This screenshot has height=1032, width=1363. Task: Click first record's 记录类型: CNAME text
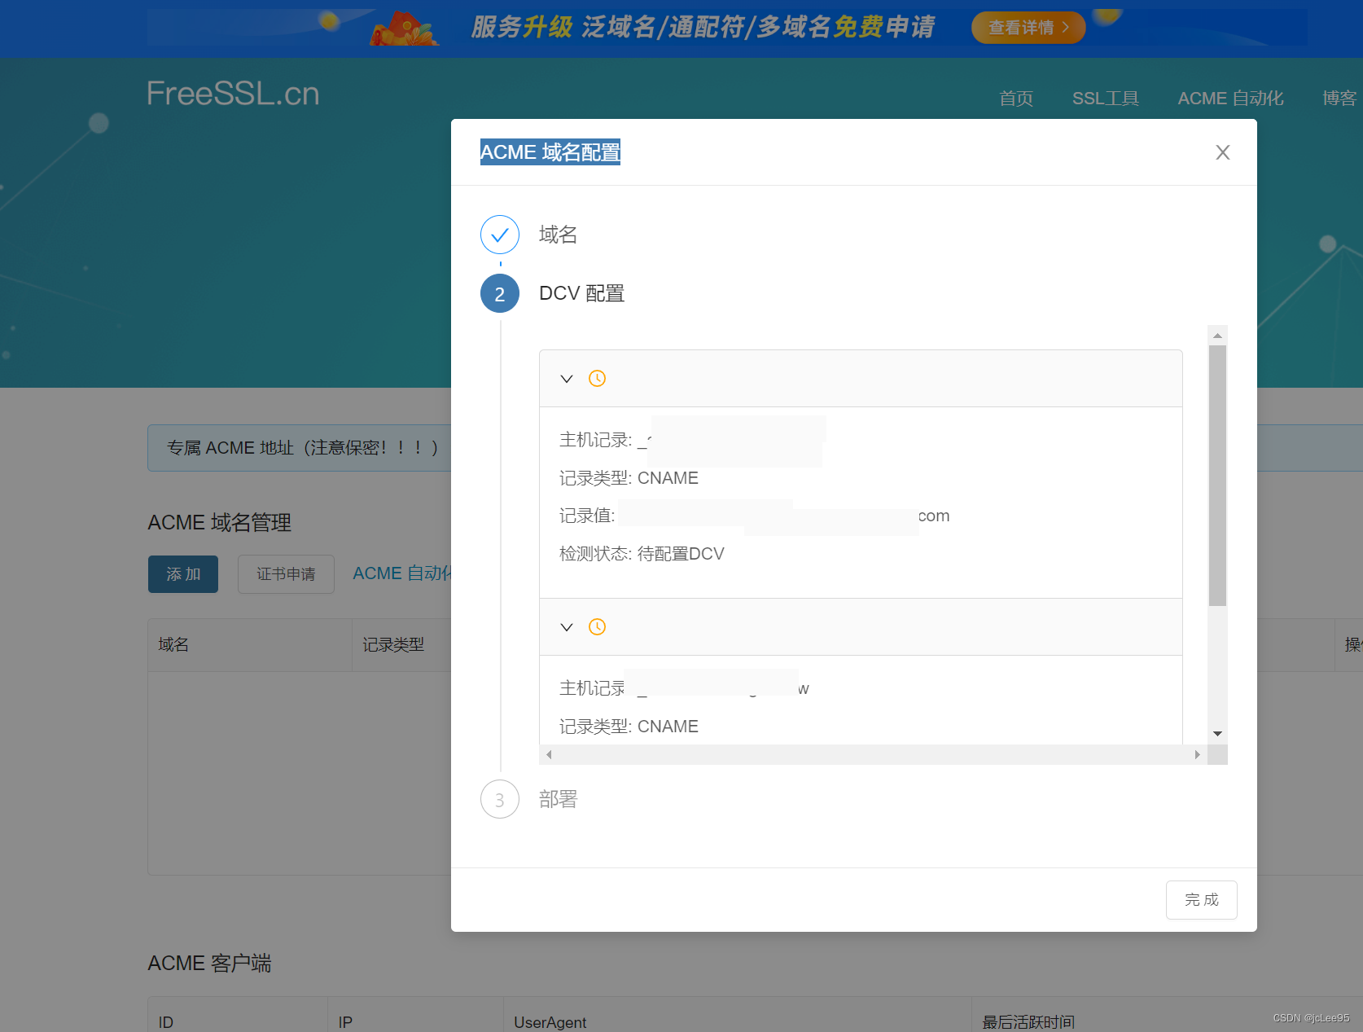(x=629, y=478)
